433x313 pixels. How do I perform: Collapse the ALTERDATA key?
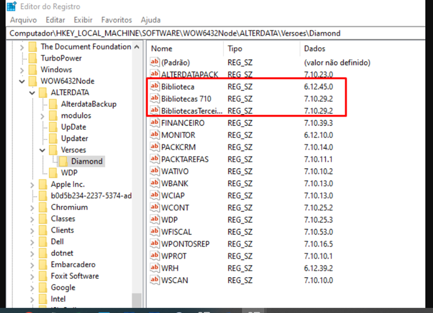[32, 93]
